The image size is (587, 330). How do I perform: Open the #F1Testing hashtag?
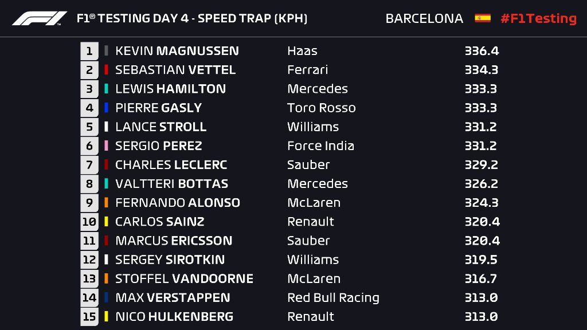(539, 18)
